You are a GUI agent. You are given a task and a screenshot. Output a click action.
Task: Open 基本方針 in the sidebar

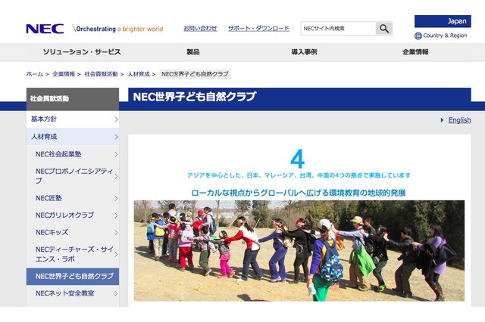73,119
